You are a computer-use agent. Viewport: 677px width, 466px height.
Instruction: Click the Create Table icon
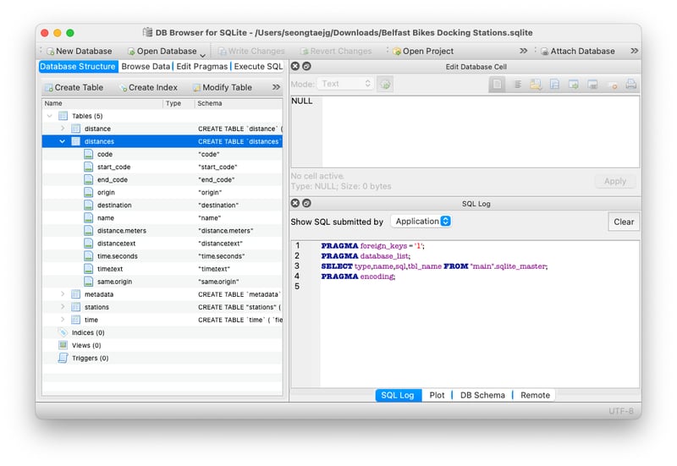pos(49,87)
